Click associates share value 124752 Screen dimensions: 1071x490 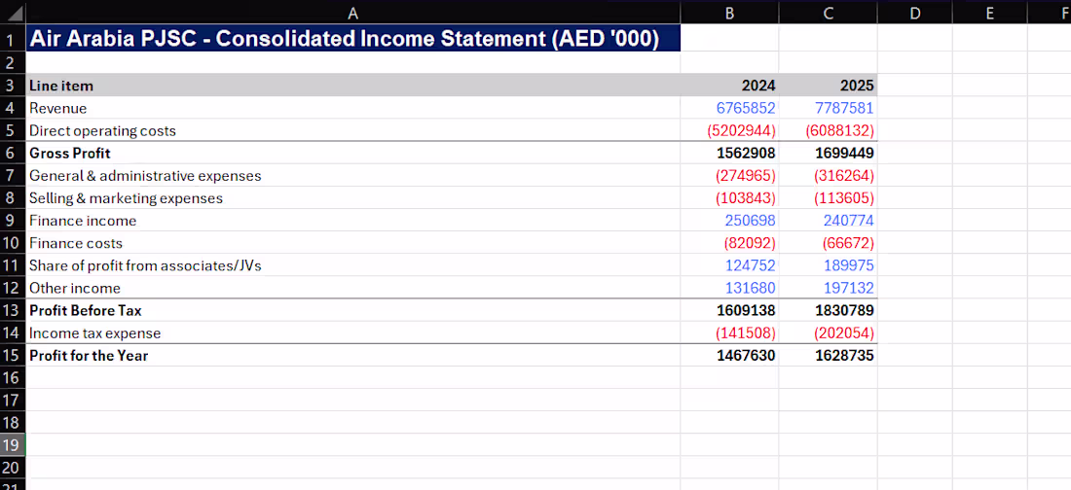729,265
